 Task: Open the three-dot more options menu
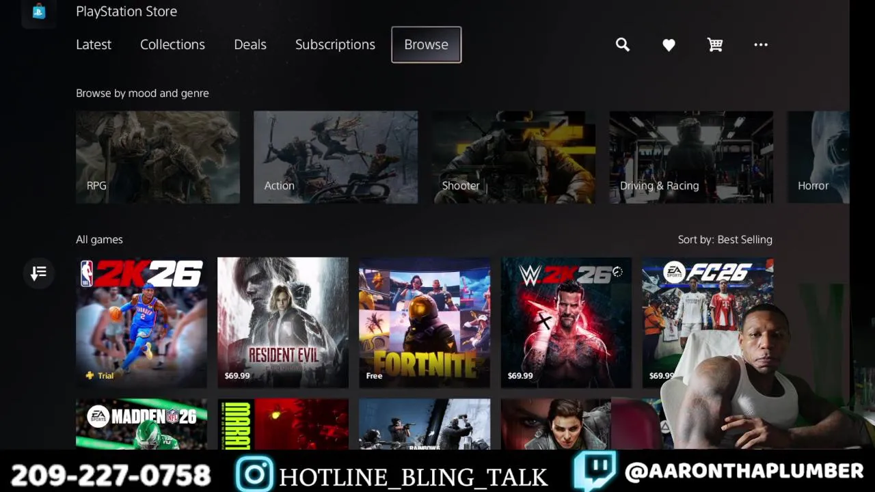[x=761, y=44]
